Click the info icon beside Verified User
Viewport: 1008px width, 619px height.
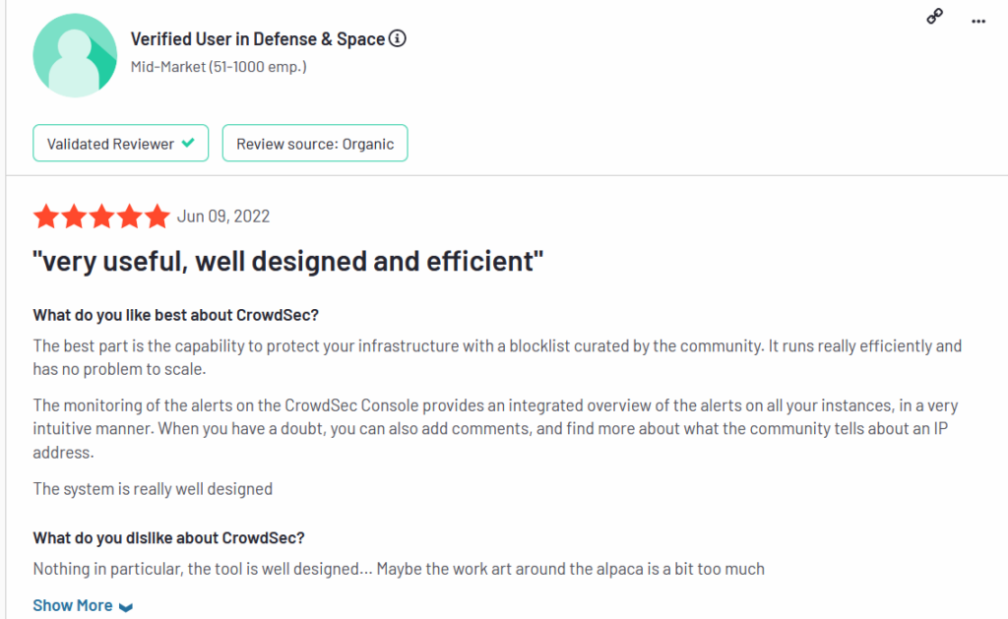point(398,39)
